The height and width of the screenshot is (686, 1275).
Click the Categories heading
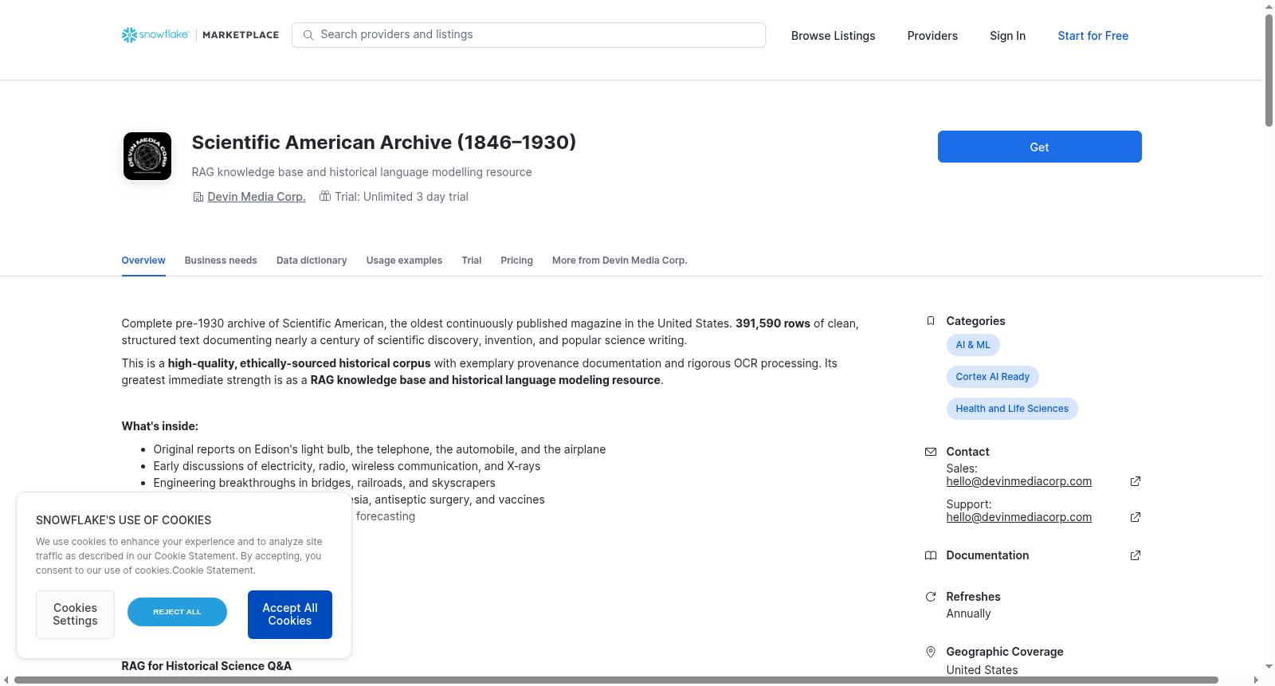[x=975, y=321]
